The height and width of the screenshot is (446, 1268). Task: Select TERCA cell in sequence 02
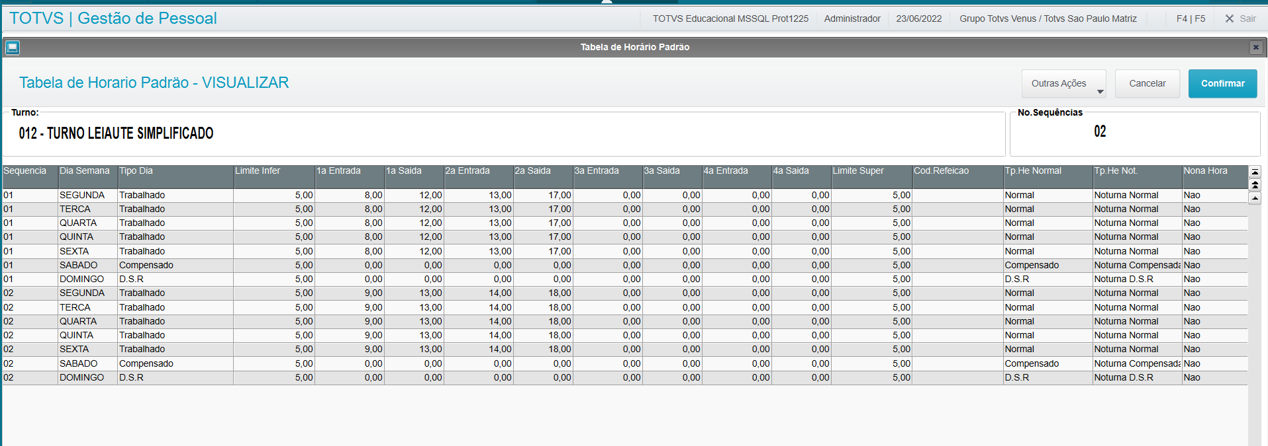87,307
